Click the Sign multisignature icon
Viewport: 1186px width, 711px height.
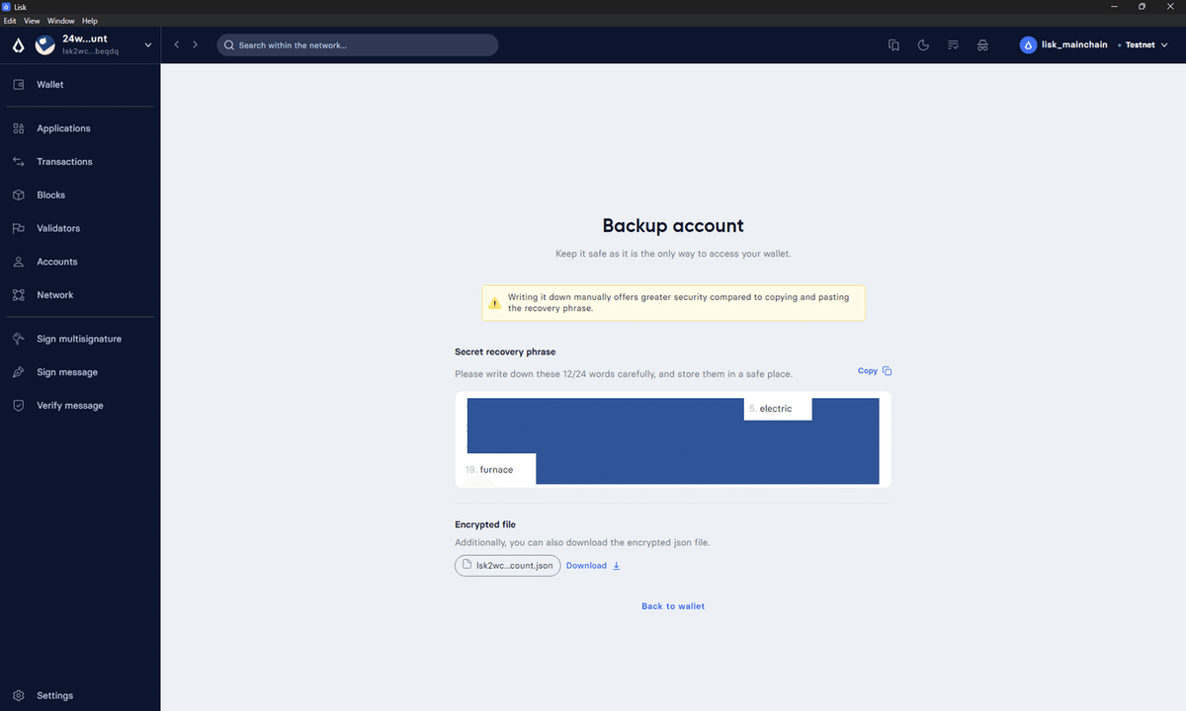pyautogui.click(x=18, y=339)
